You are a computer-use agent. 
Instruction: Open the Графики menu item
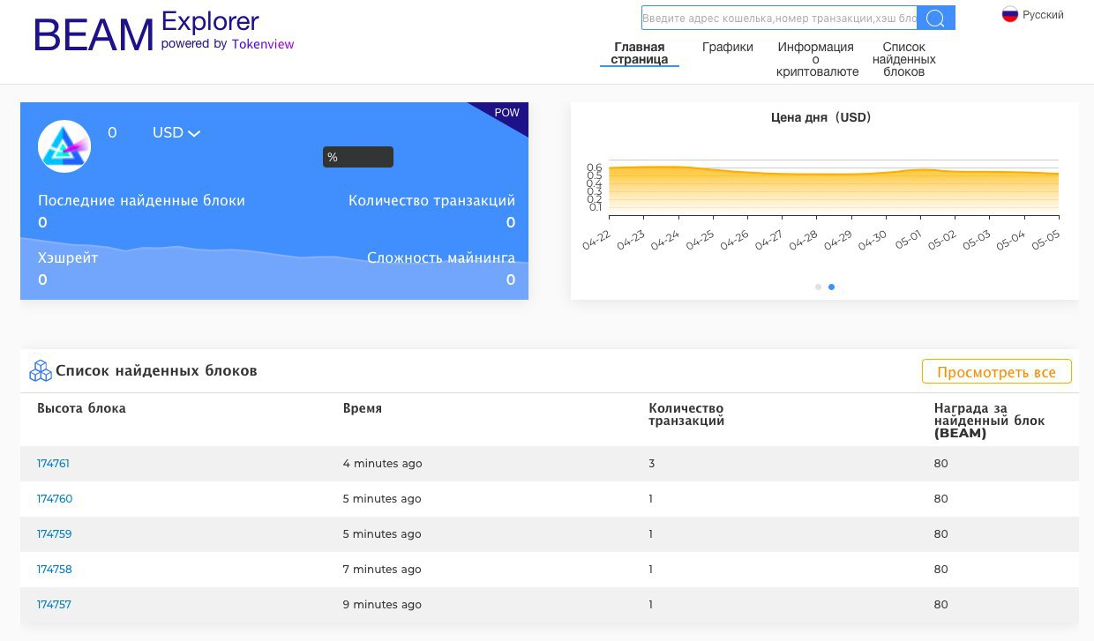(x=728, y=47)
